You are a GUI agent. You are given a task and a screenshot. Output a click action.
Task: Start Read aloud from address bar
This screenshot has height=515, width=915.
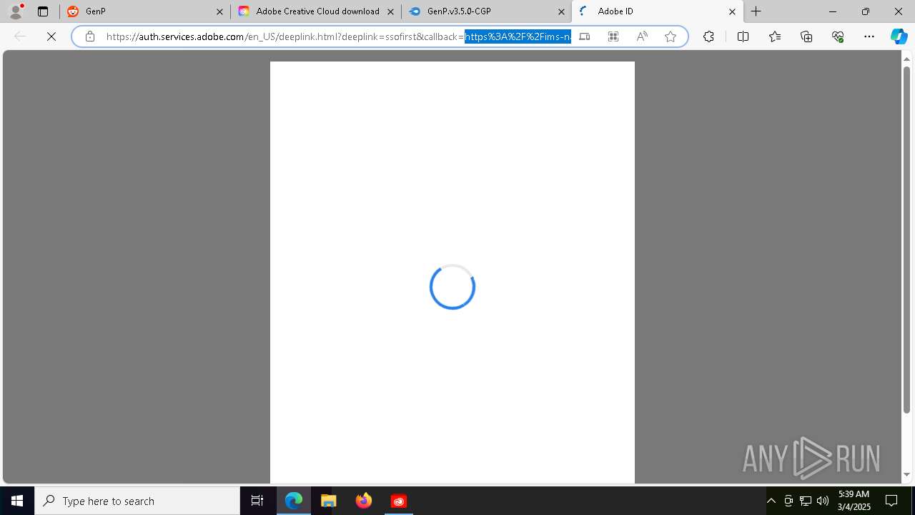(x=642, y=36)
